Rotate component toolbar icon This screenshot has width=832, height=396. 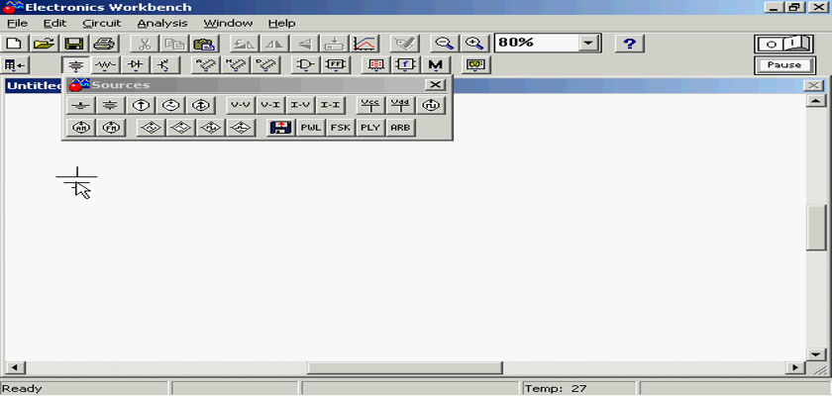pyautogui.click(x=245, y=44)
